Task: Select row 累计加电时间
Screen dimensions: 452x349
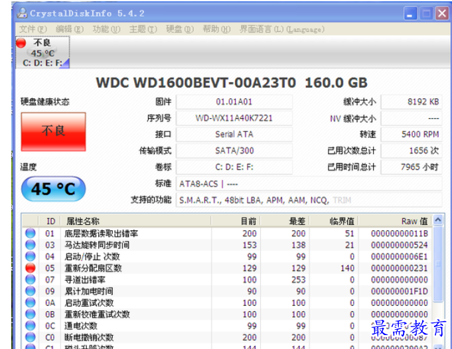Action: coord(227,291)
